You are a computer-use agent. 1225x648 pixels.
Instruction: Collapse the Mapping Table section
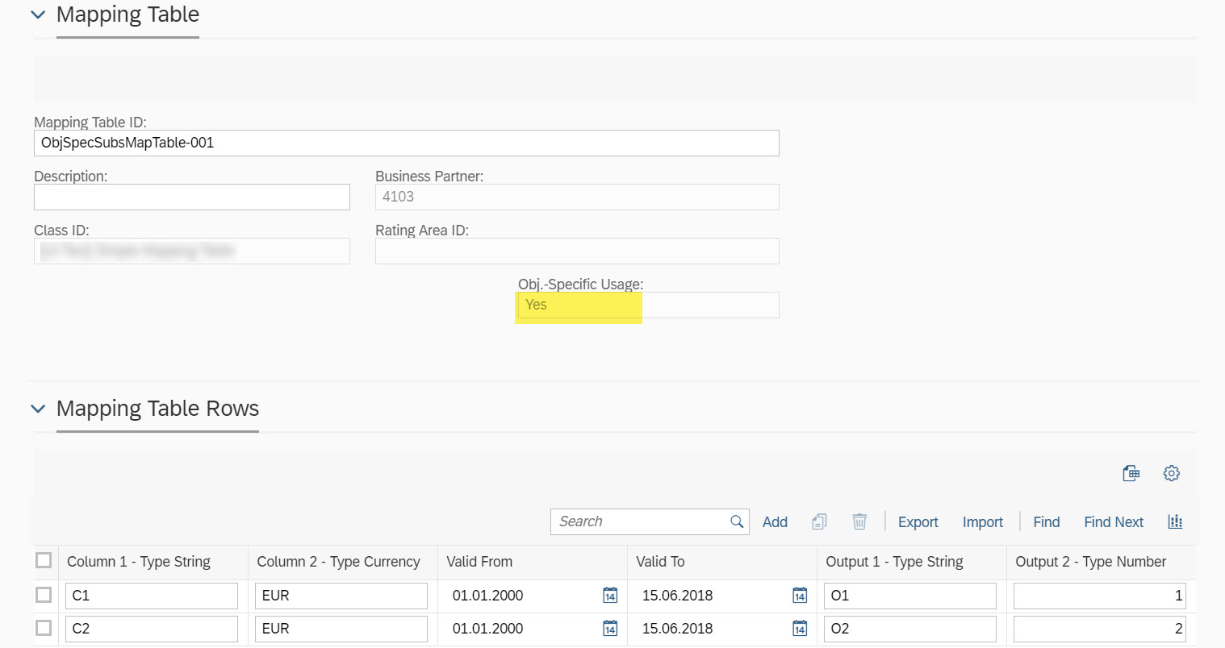click(x=37, y=14)
